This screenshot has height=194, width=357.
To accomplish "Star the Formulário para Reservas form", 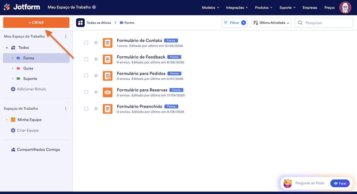I will pyautogui.click(x=96, y=92).
